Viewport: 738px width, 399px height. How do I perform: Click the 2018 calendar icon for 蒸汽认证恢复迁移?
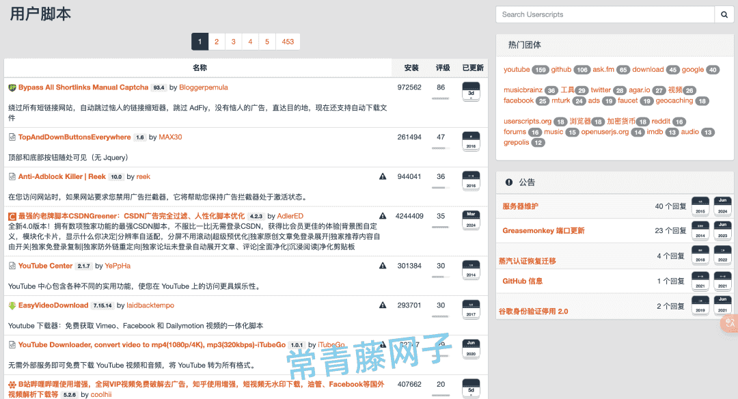[700, 255]
